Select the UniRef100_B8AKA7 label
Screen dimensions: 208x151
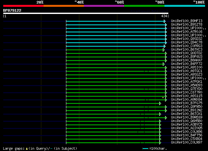187,60
